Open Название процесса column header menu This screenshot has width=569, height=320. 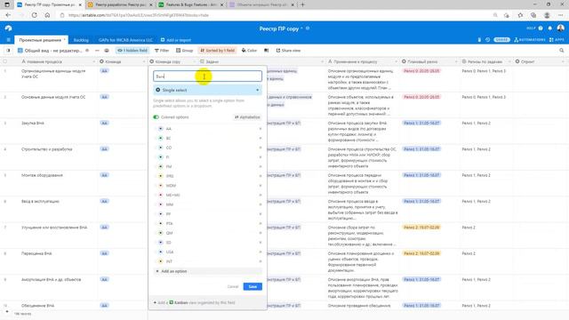pos(93,61)
